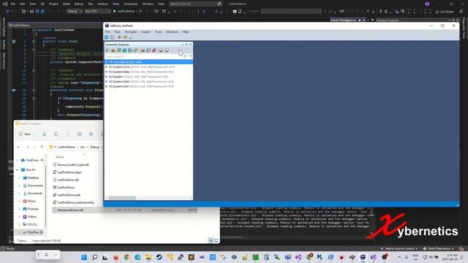
Task: Expand the System.Core assembly node
Action: 107,67
